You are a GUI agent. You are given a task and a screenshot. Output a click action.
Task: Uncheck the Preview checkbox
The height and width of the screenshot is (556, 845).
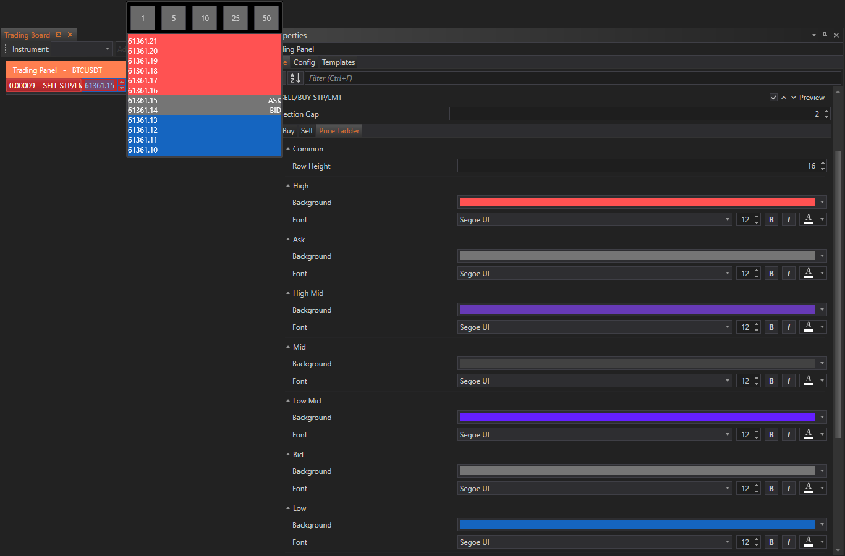click(x=773, y=98)
